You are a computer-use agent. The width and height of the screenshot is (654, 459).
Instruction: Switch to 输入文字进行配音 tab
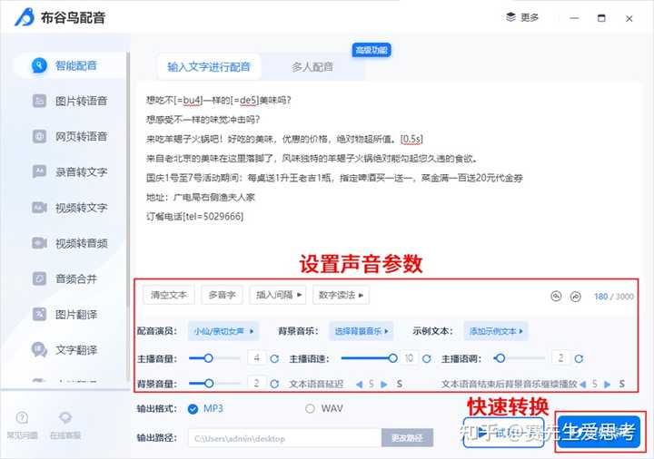tap(209, 66)
